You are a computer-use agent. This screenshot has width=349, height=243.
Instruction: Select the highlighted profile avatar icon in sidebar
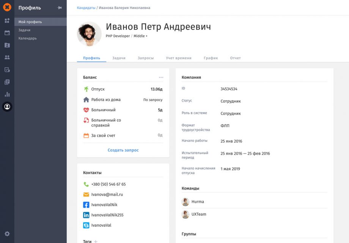[6, 107]
